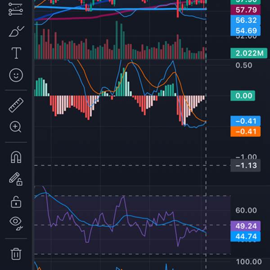This screenshot has height=270, width=270.
Task: Open the emoji/icons sticker tool
Action: coord(16,75)
